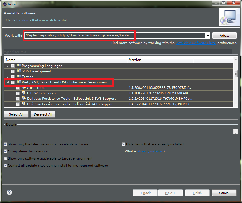The width and height of the screenshot is (242, 203).
Task: Click the EclipseLink DBWS Support feature icon
Action: click(24, 98)
